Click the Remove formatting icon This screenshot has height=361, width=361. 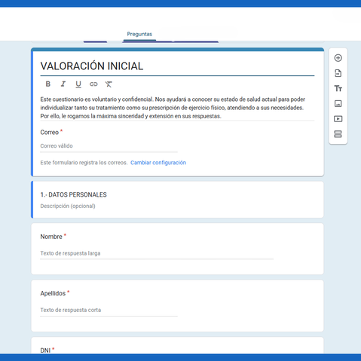[109, 84]
